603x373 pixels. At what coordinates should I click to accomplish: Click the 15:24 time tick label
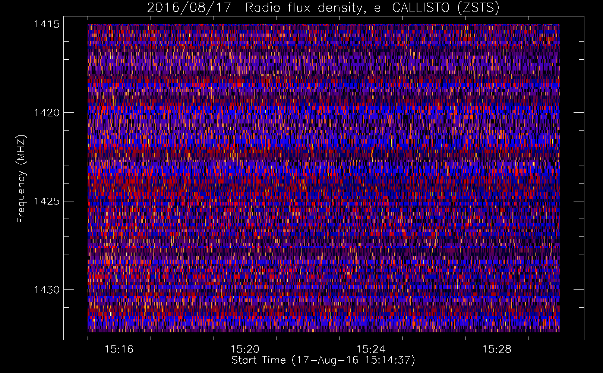coord(371,349)
